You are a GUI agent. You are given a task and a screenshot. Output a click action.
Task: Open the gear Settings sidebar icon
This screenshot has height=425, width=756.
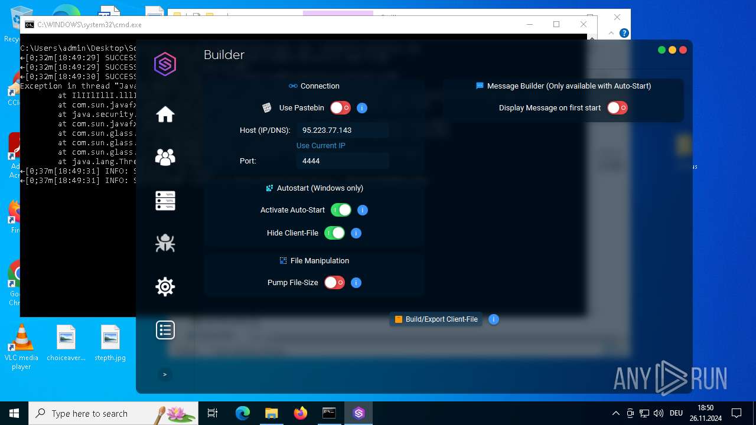click(165, 287)
